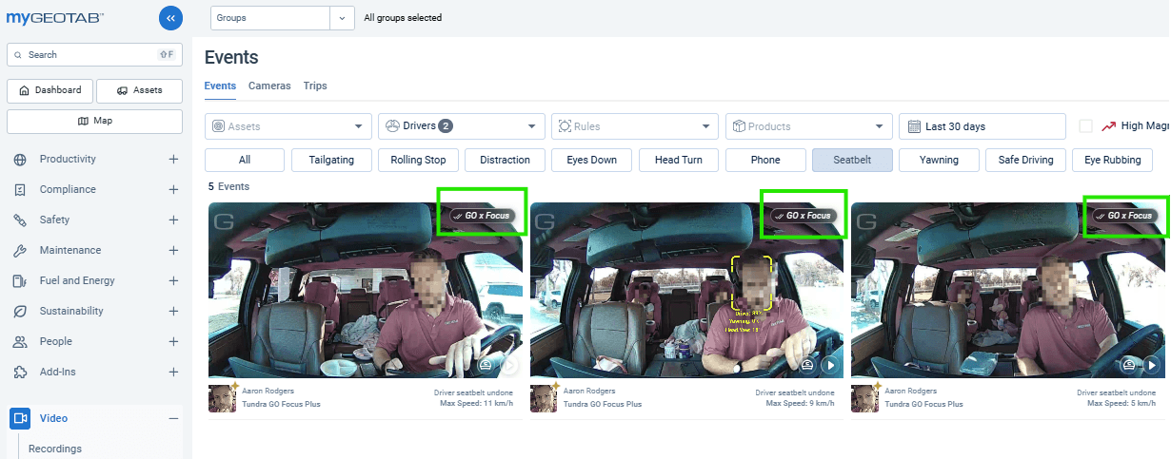Select the All event filter
The width and height of the screenshot is (1171, 459).
[x=245, y=160]
